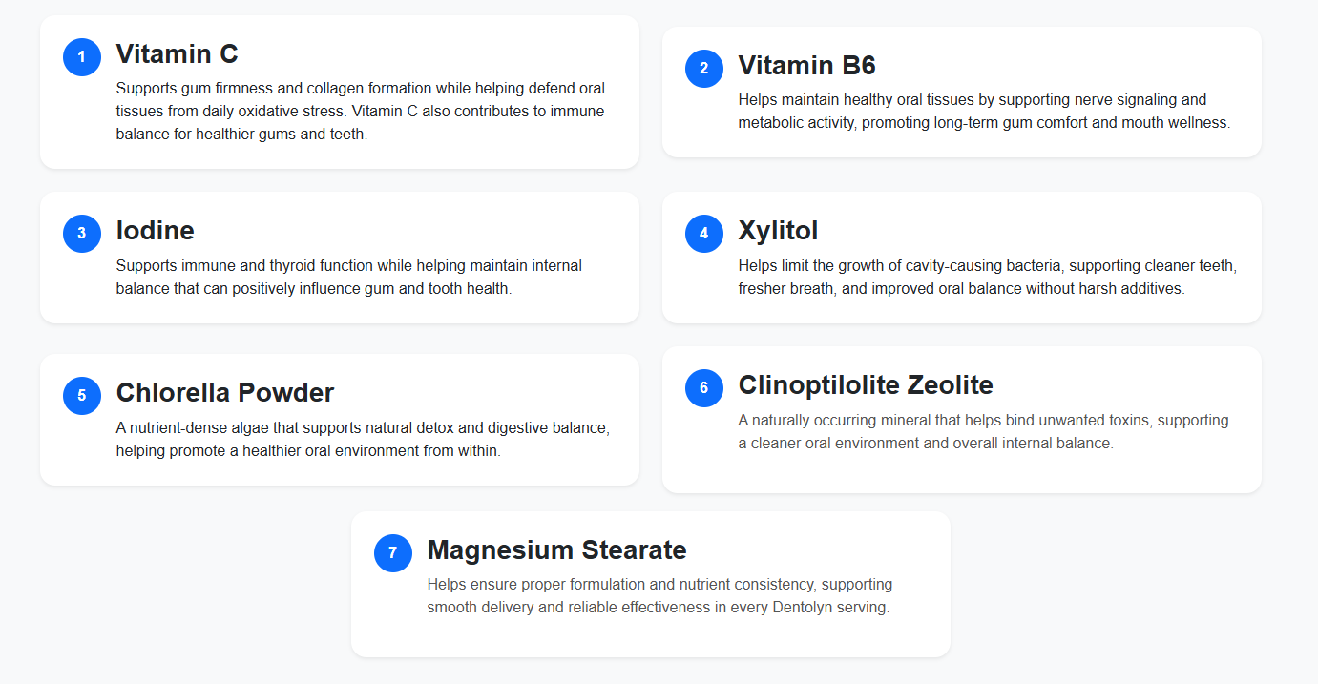
Task: Click the number 1 badge beside Vitamin C
Action: click(x=82, y=57)
